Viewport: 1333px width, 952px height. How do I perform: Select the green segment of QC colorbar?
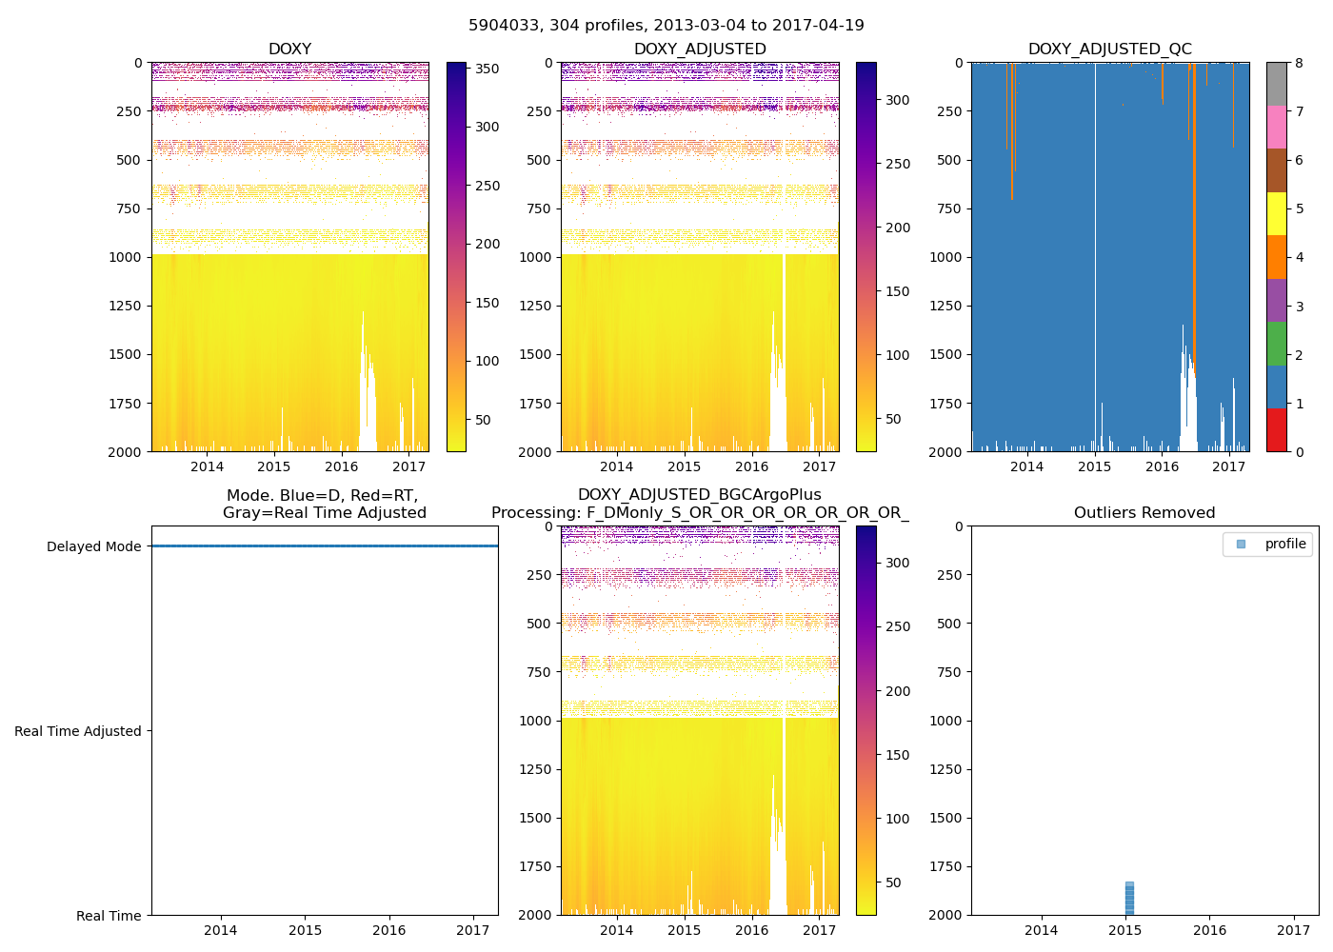1276,343
